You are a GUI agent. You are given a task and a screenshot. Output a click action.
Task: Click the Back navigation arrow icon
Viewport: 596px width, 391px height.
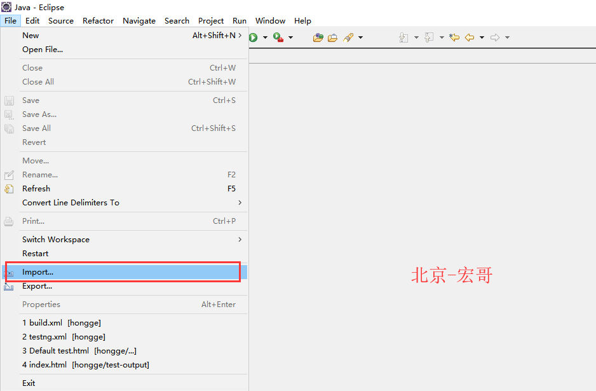470,38
